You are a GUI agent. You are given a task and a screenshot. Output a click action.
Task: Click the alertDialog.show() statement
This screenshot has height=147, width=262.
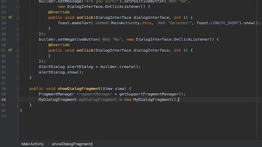(x=61, y=72)
